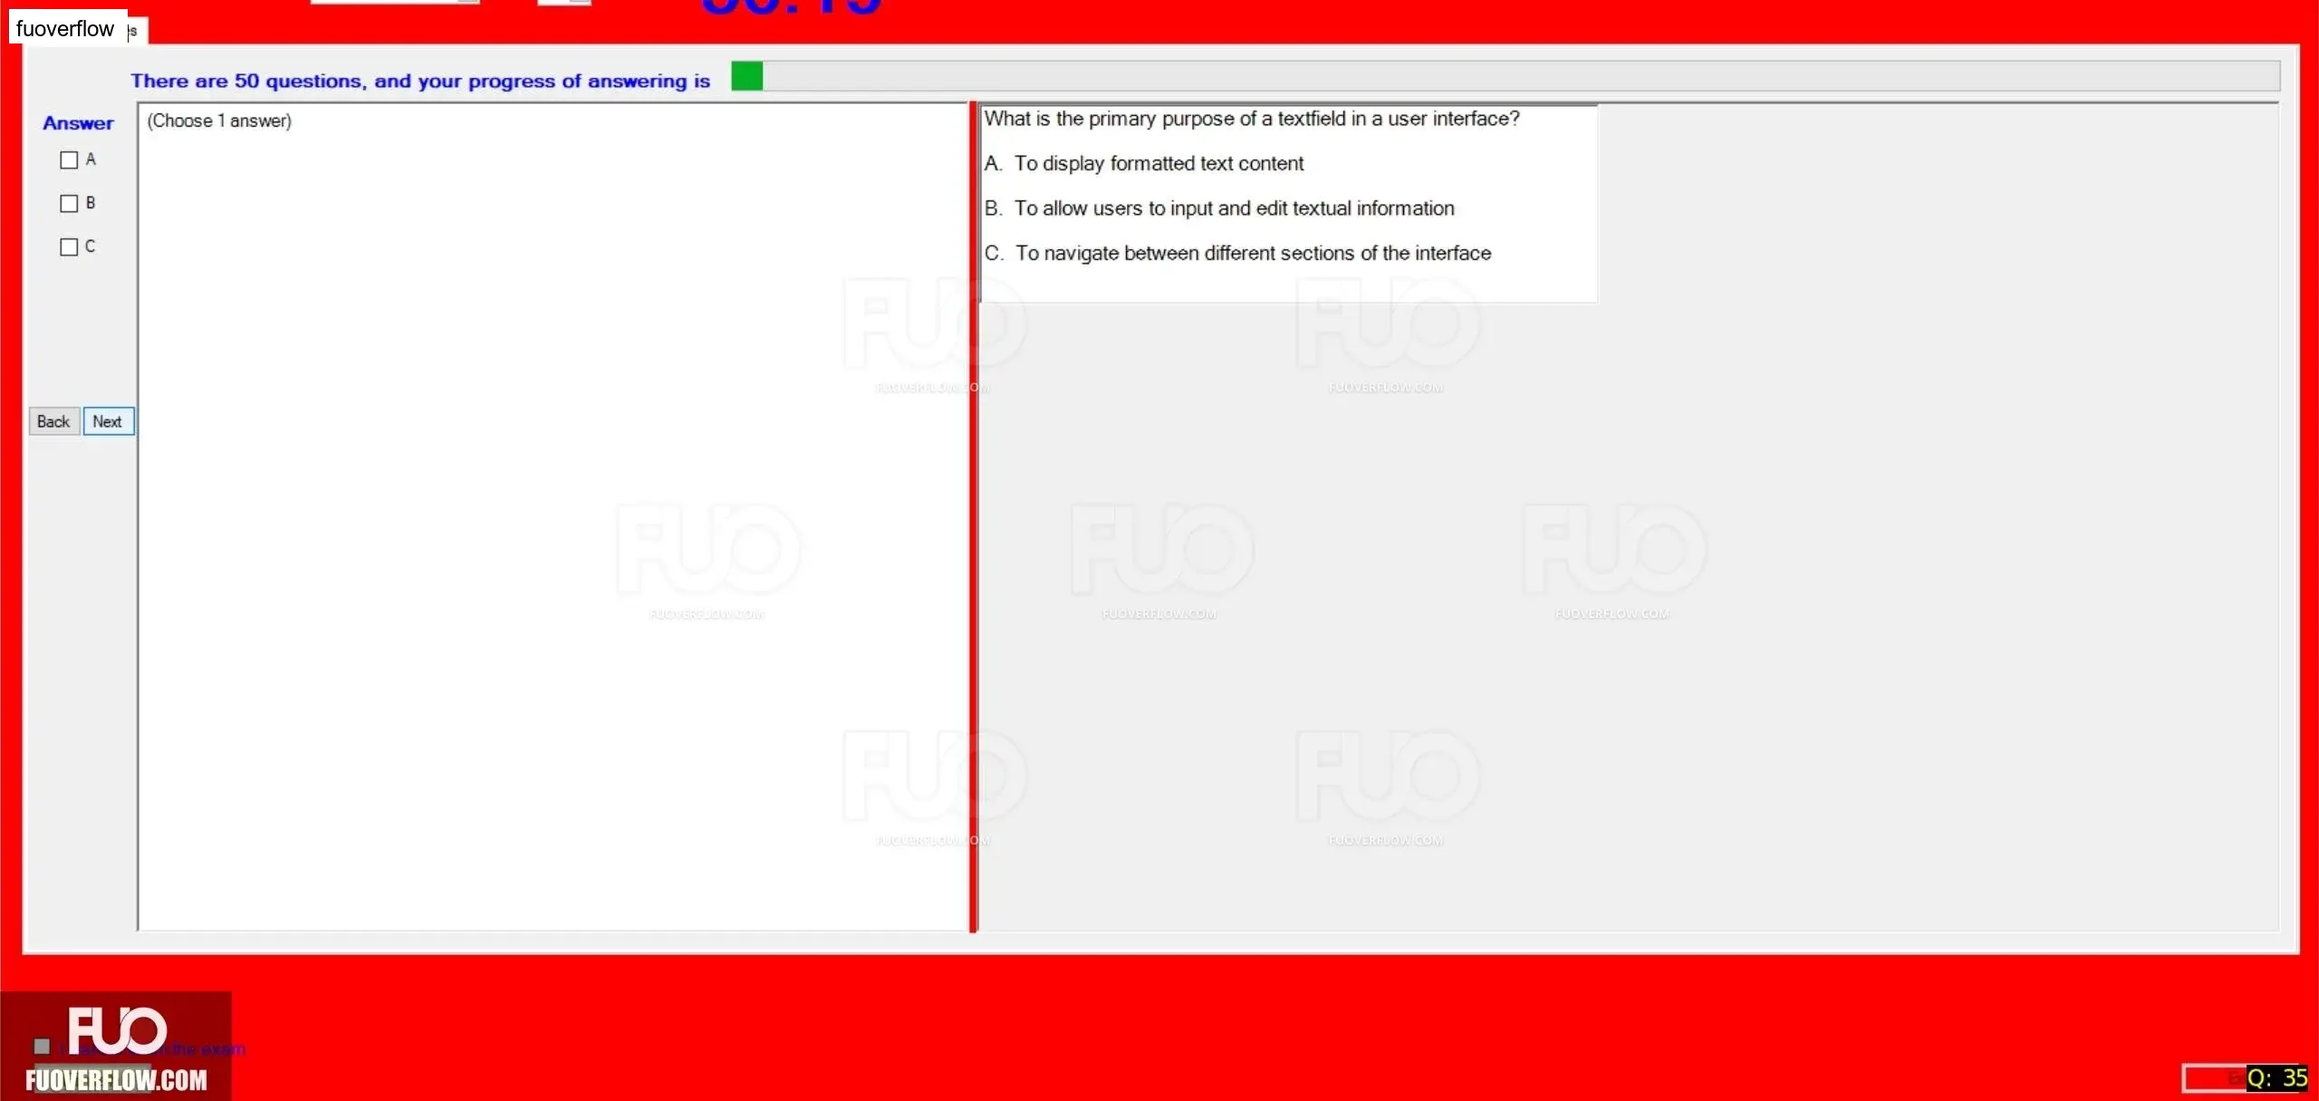Click answer text 'To navigate between different sections'
This screenshot has width=2319, height=1101.
pos(1253,254)
